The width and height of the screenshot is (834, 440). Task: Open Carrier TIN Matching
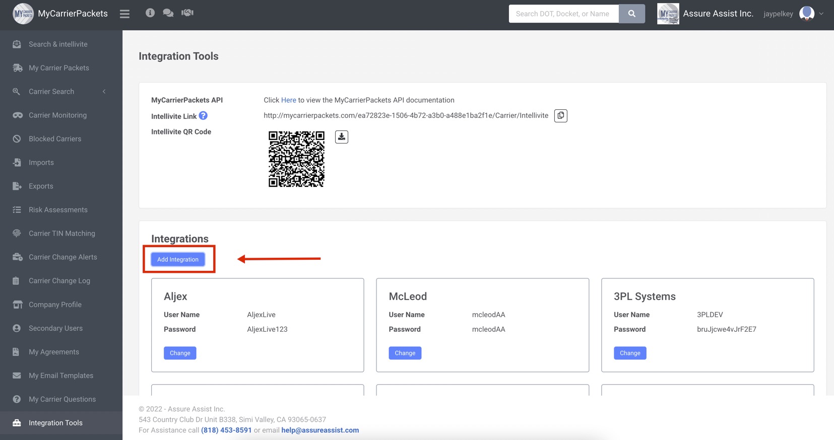[x=61, y=234]
